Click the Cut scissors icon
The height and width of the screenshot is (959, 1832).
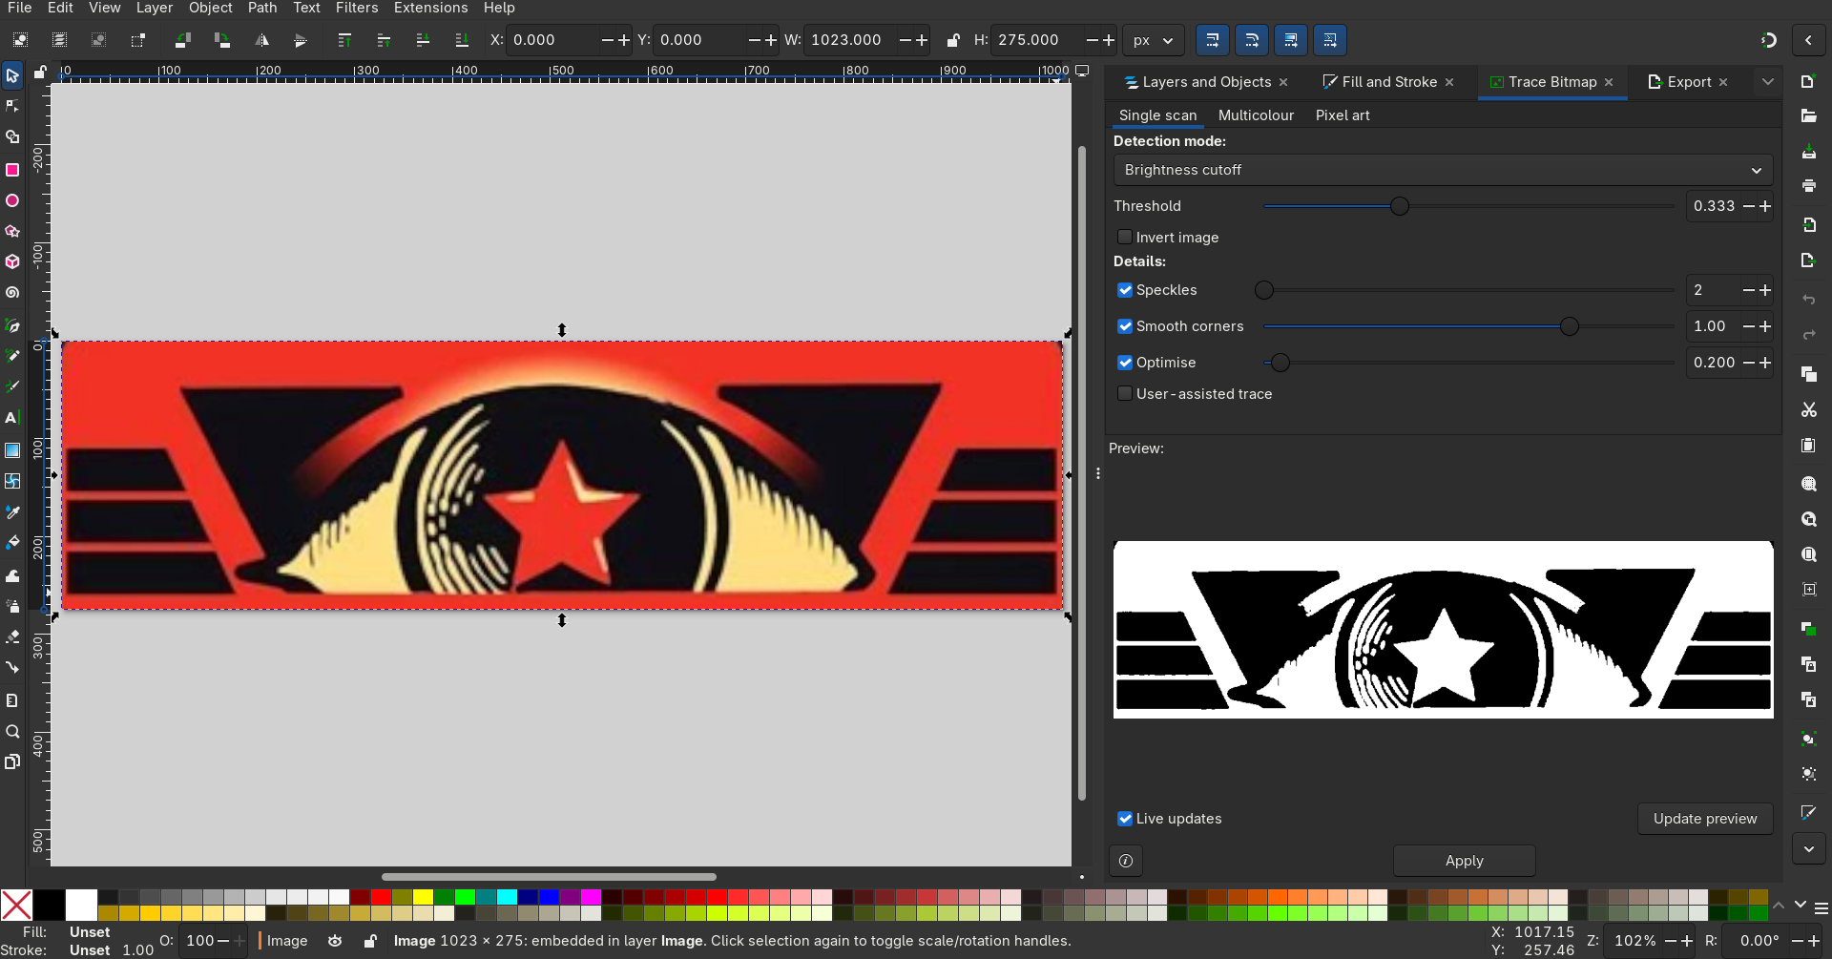[1808, 409]
